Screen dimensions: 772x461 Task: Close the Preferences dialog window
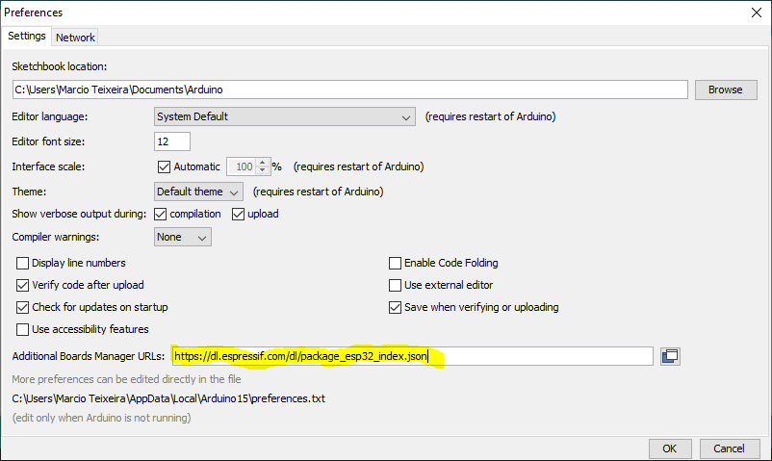point(756,13)
